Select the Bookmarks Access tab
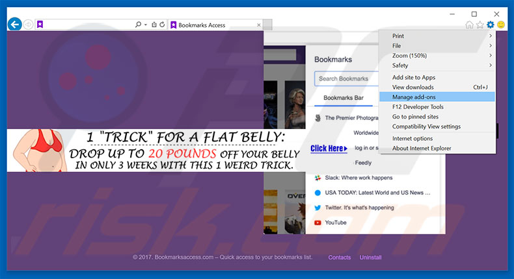 [216, 25]
